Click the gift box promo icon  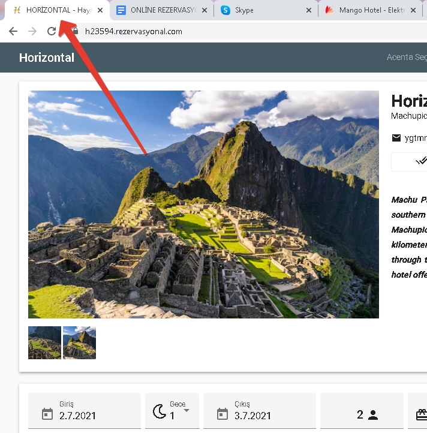pyautogui.click(x=421, y=414)
